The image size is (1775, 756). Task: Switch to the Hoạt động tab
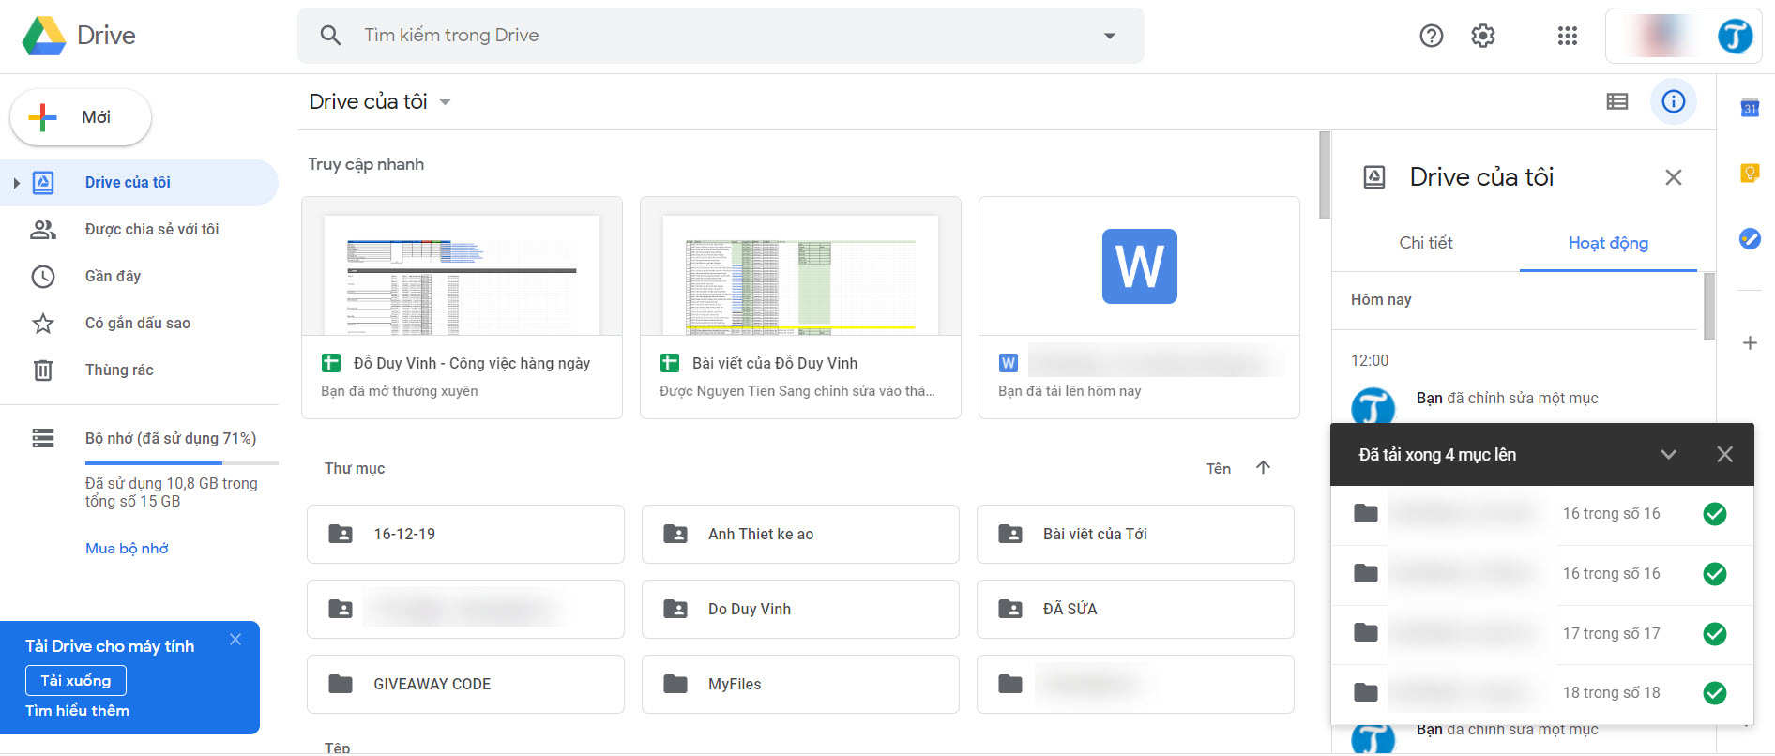[x=1608, y=243]
